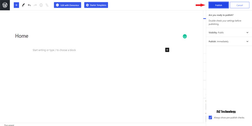The image size is (252, 126).
Task: Open Starter Templates button
Action: point(96,5)
